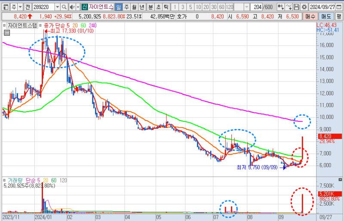
Task: Open the custom interval dropdown
Action: click(247, 7)
